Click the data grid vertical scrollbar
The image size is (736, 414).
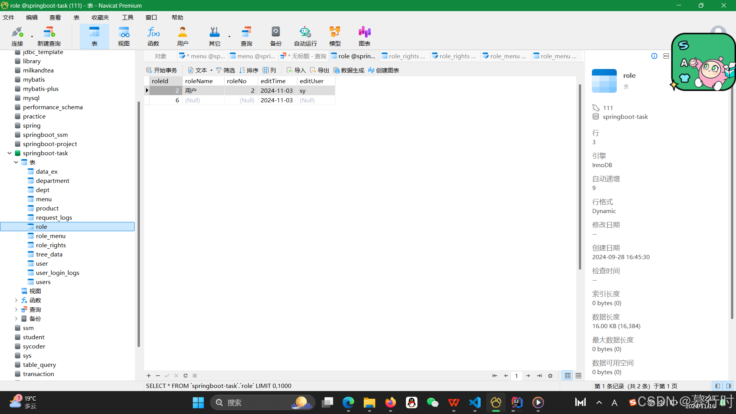coord(580,176)
